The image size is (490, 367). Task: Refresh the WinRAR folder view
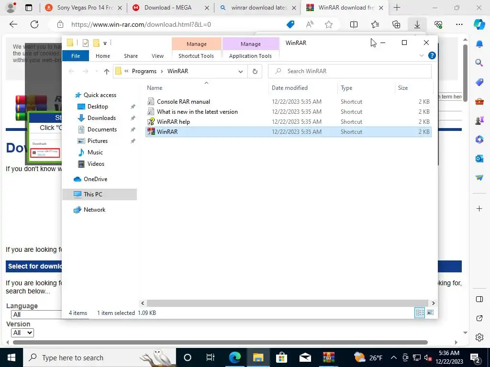tap(255, 72)
